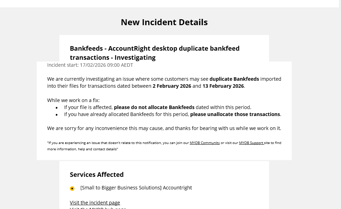Click the Incident start timestamp line

(90, 65)
